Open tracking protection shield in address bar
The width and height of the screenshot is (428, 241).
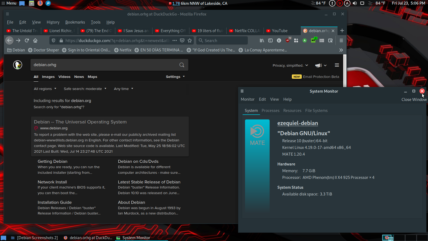53,41
